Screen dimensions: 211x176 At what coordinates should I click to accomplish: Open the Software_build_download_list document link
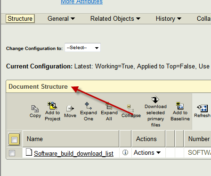coord(73,153)
